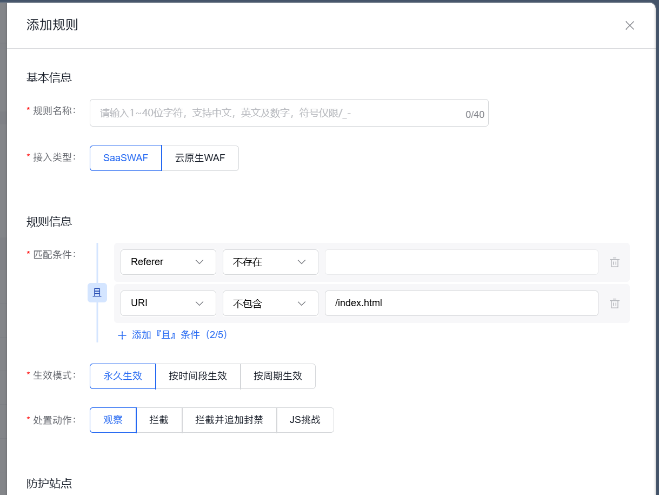Enable the JS挑战 disposal action
659x495 pixels.
point(305,420)
